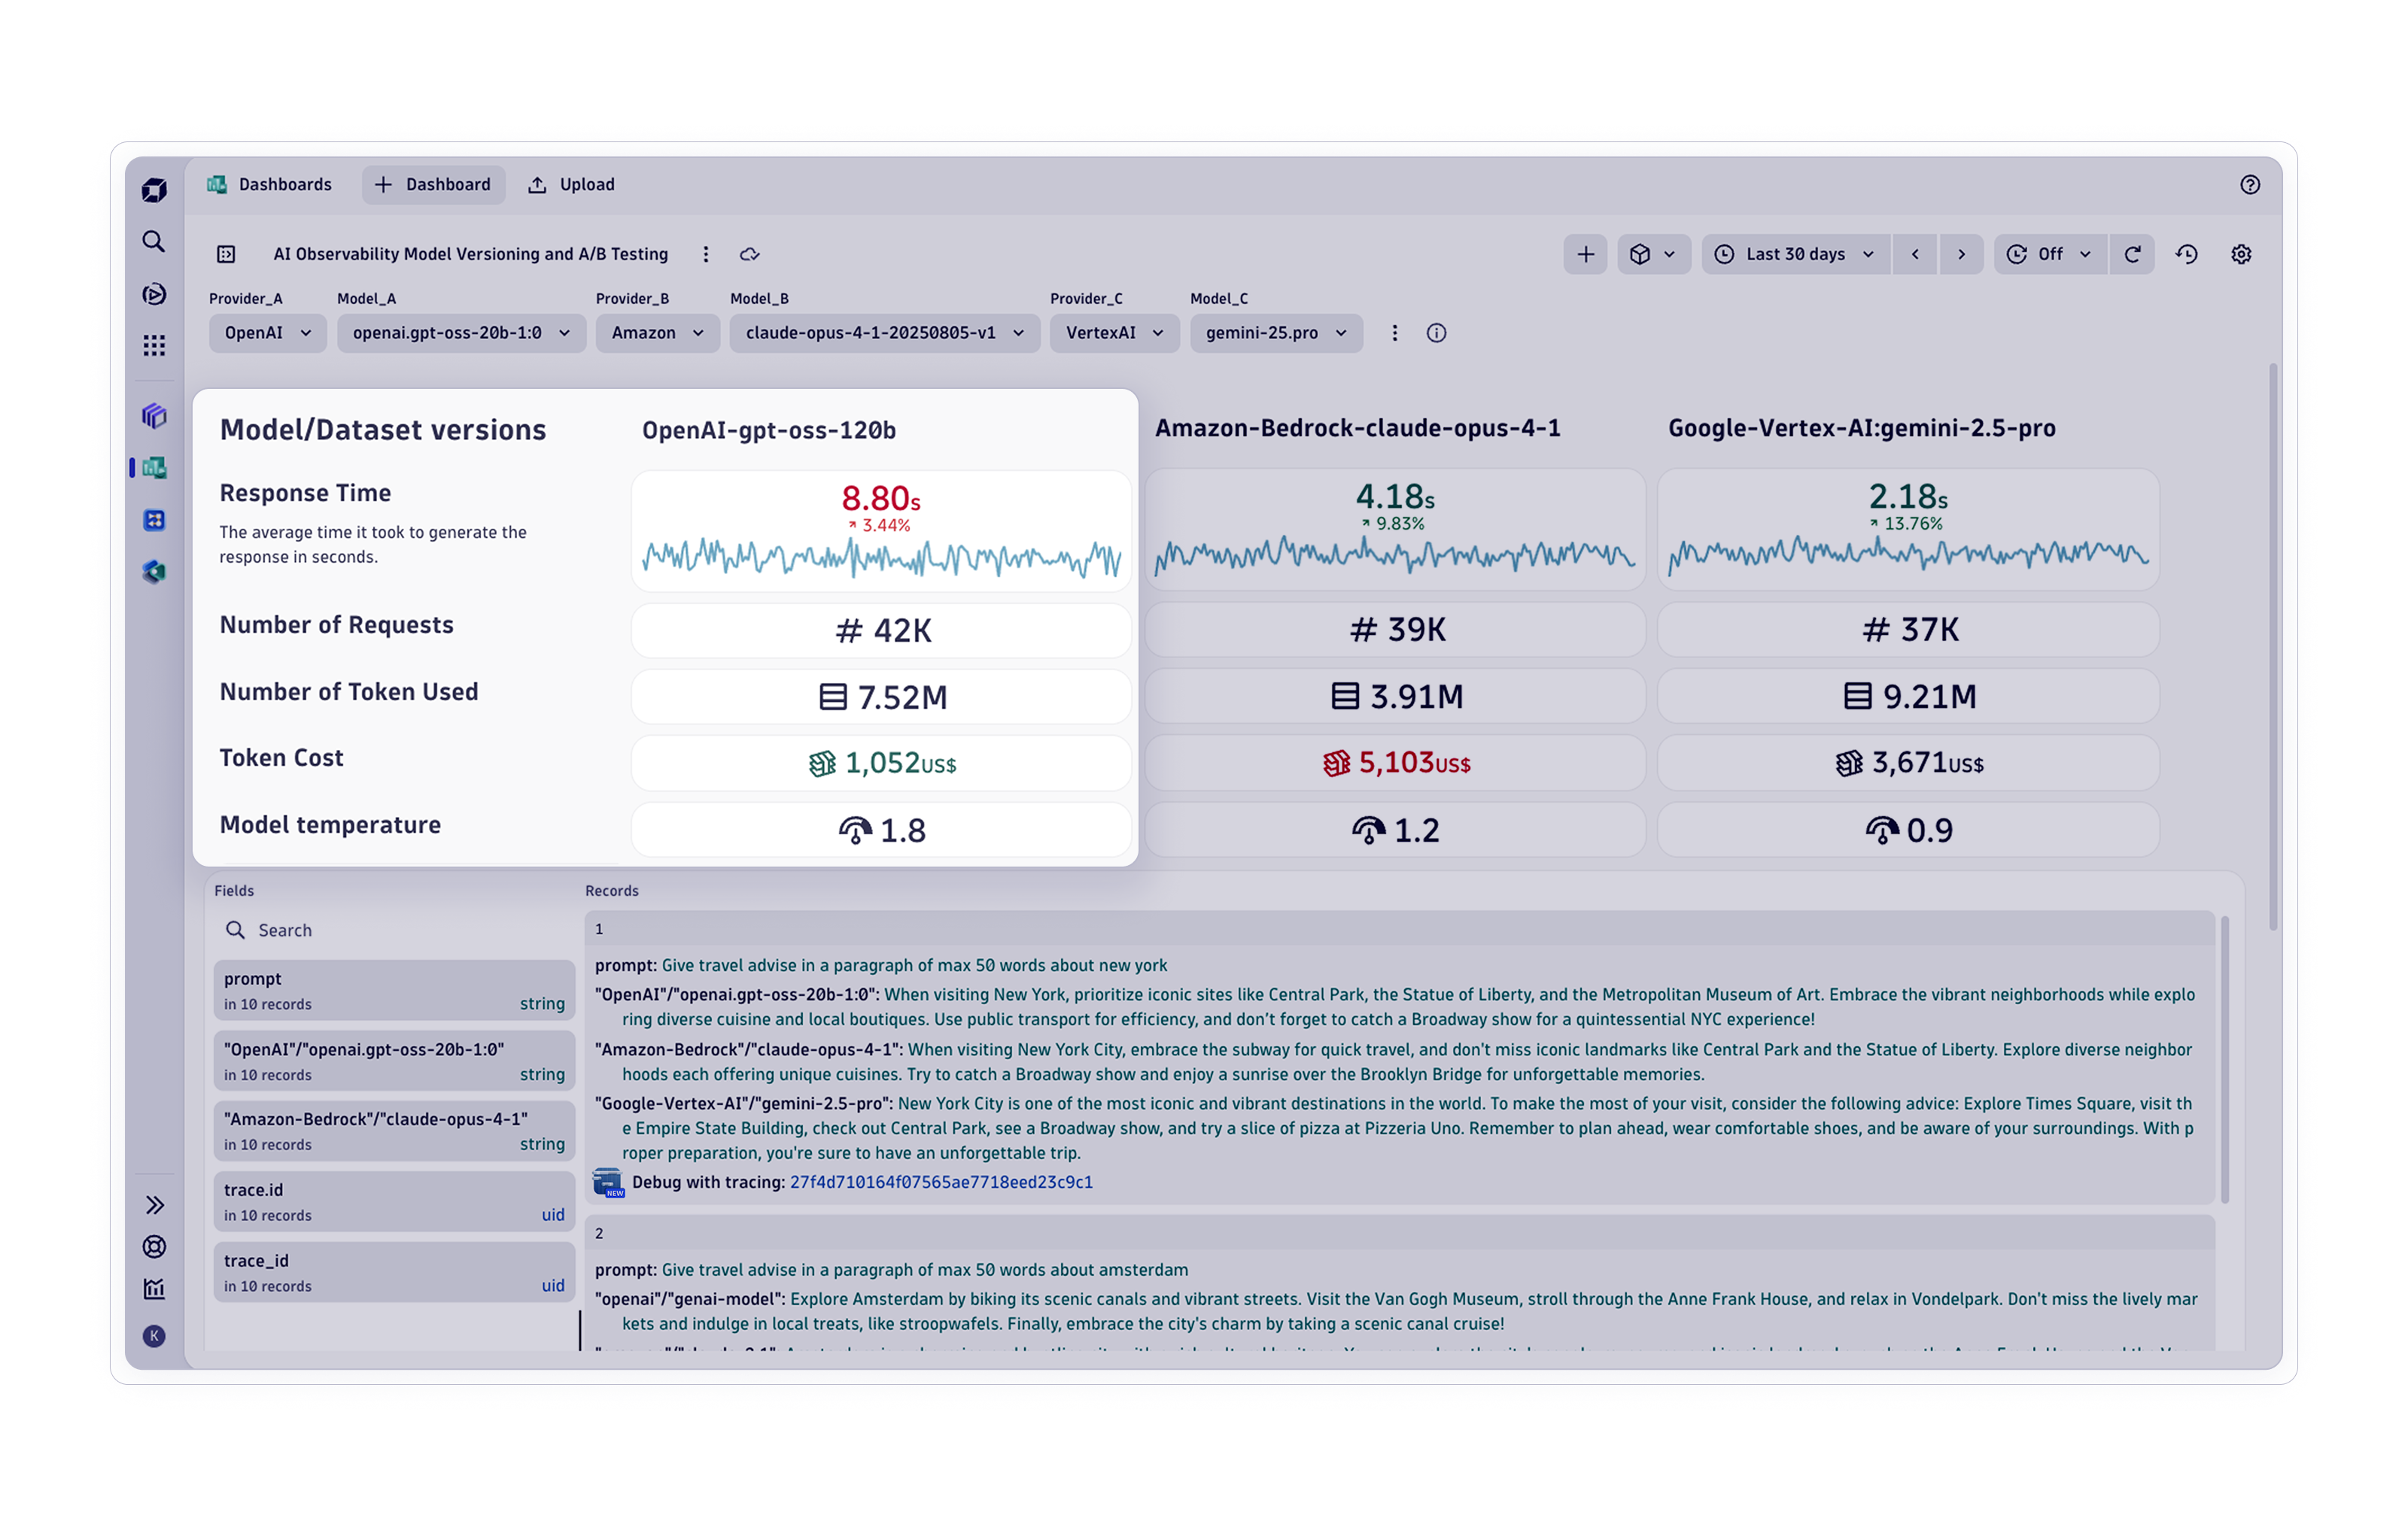Click the Debug with tracing icon
Image resolution: width=2408 pixels, height=1527 pixels.
pos(608,1182)
